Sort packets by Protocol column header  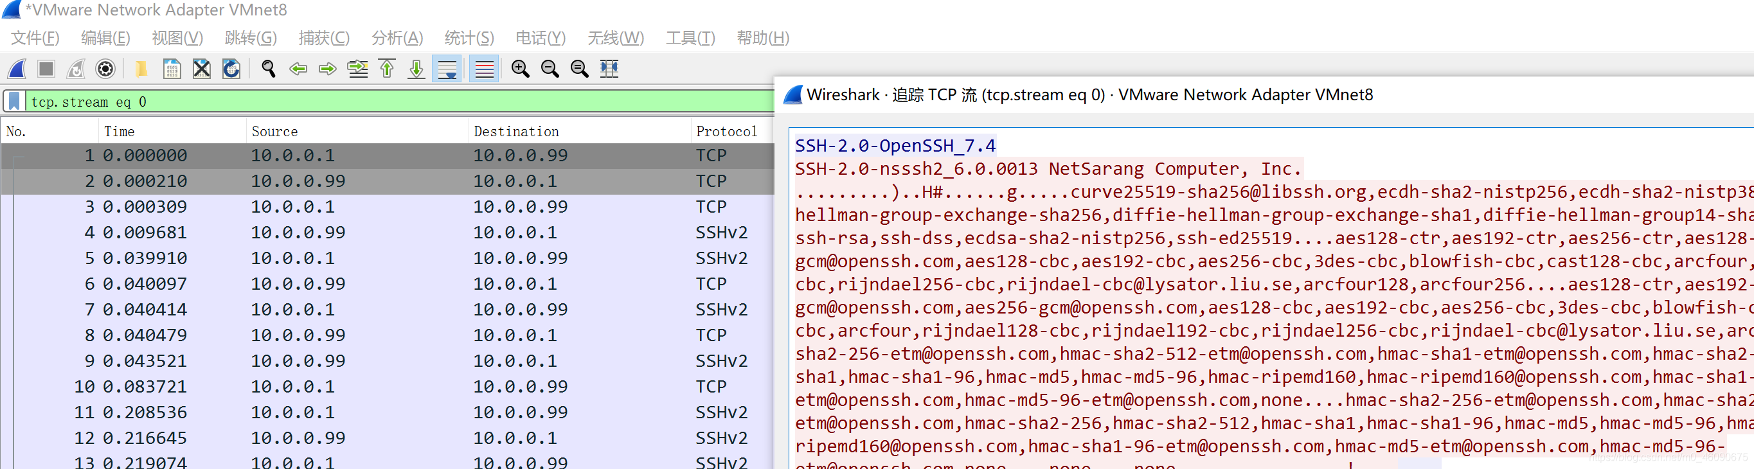point(733,131)
